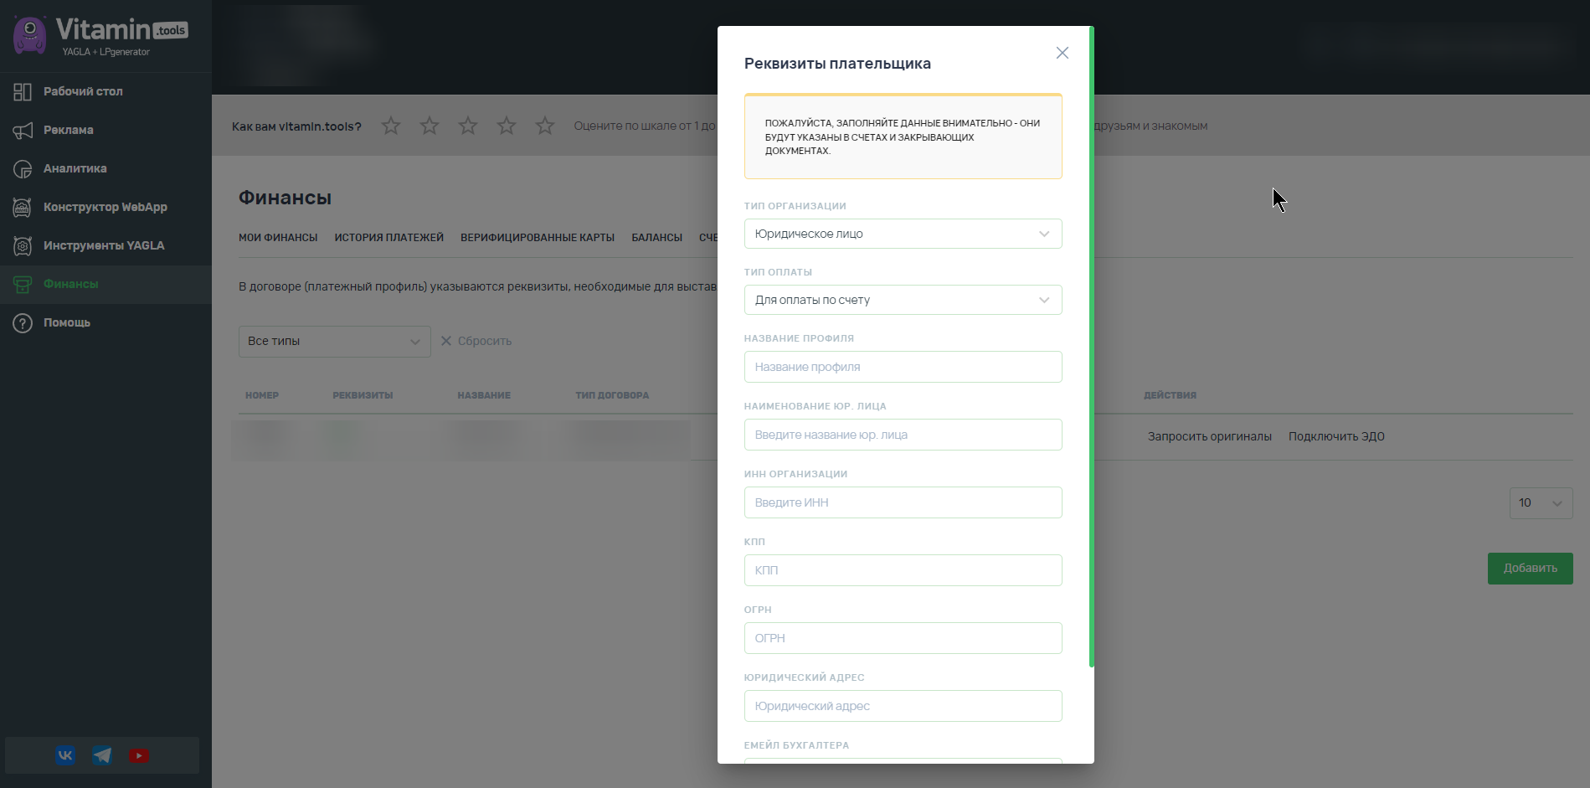Focus the КПП input field
Screen dimensions: 1590x788
click(903, 570)
